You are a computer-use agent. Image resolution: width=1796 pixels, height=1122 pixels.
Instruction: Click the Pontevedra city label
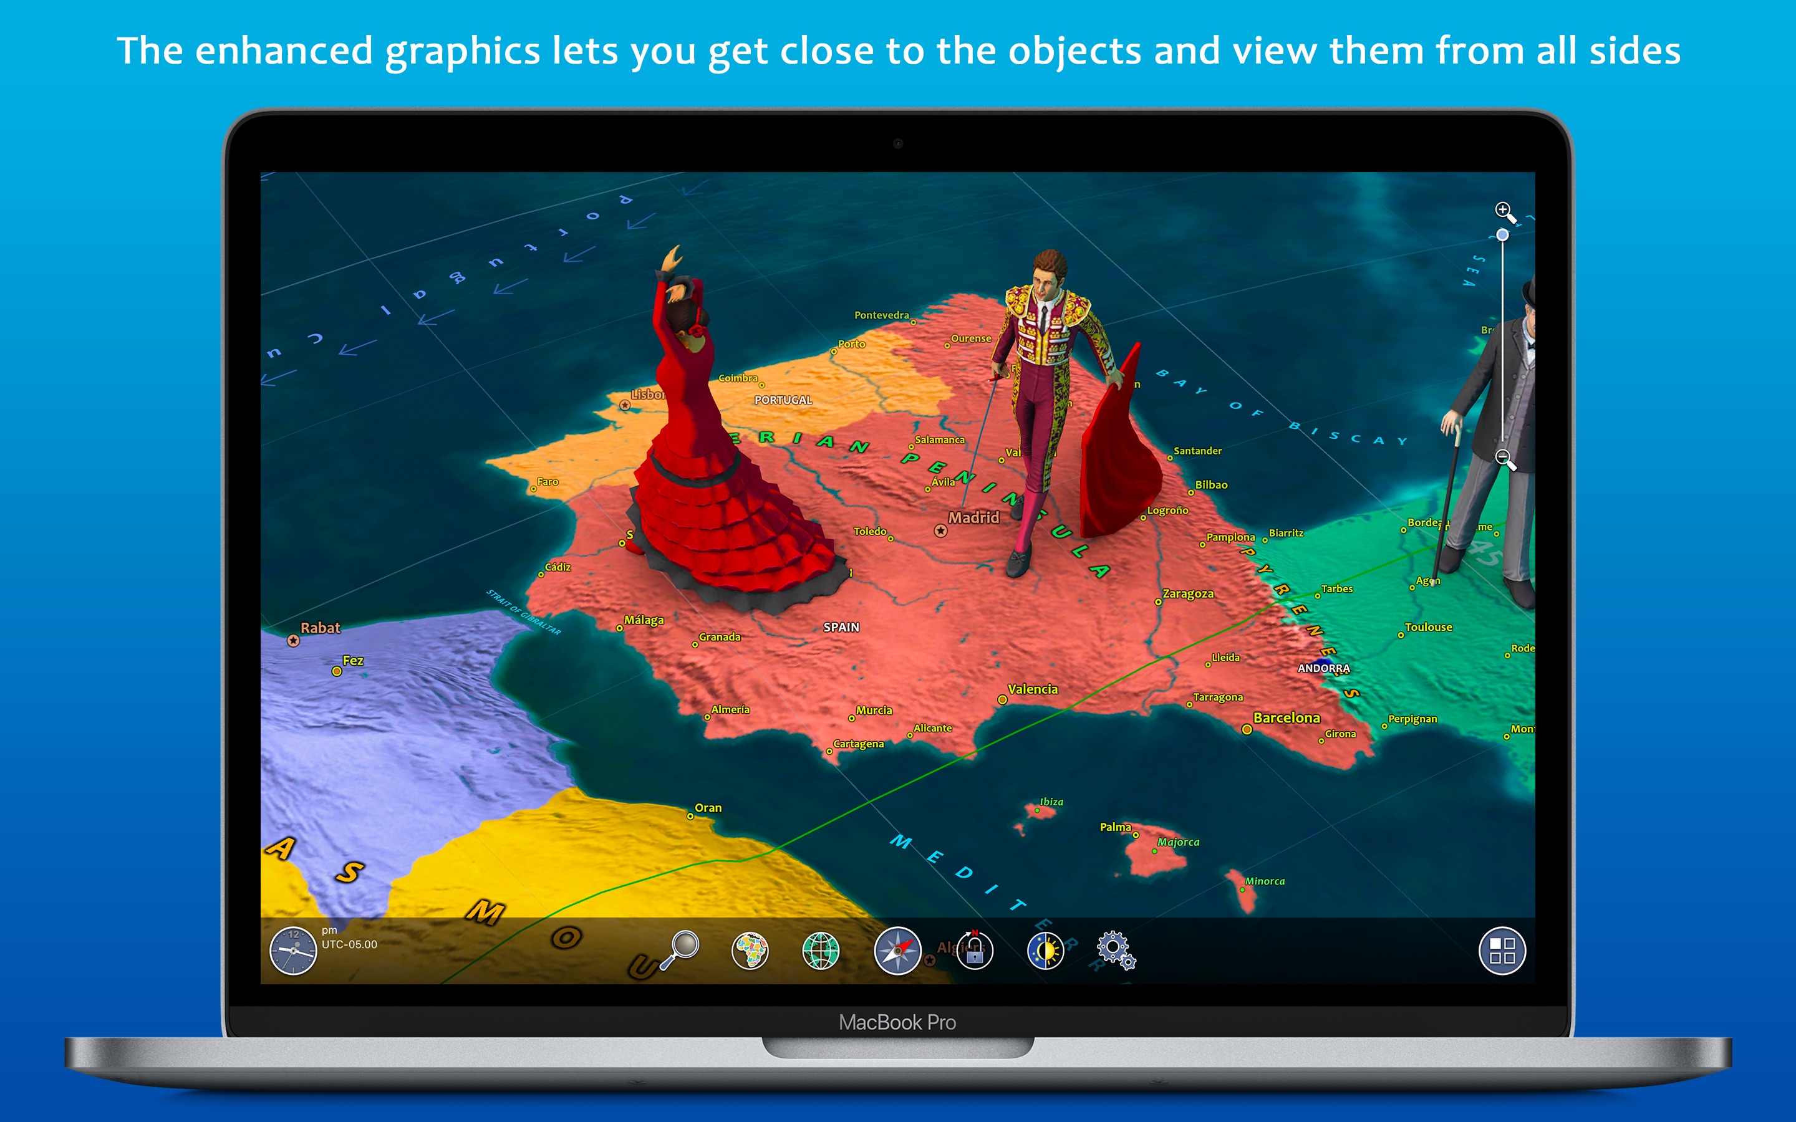click(881, 315)
